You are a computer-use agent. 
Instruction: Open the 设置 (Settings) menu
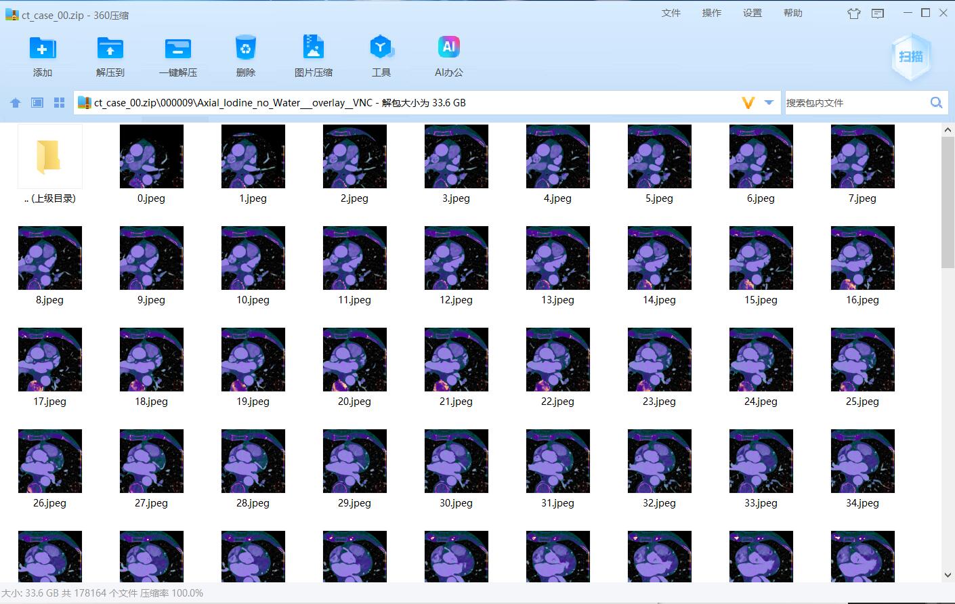pyautogui.click(x=752, y=13)
